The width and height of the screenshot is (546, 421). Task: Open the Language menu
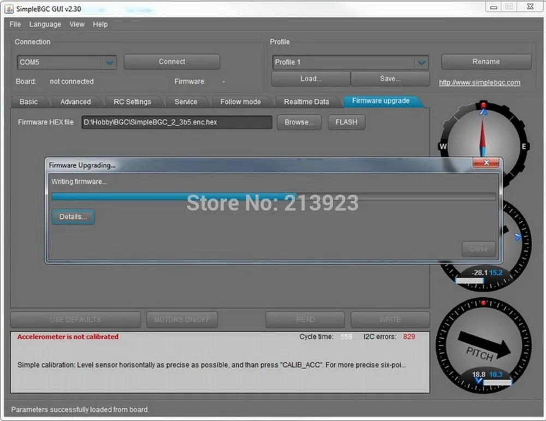click(x=45, y=25)
